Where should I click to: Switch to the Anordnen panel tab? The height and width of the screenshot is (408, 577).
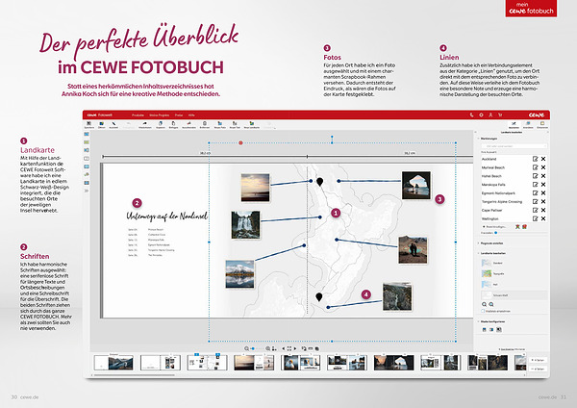(528, 125)
